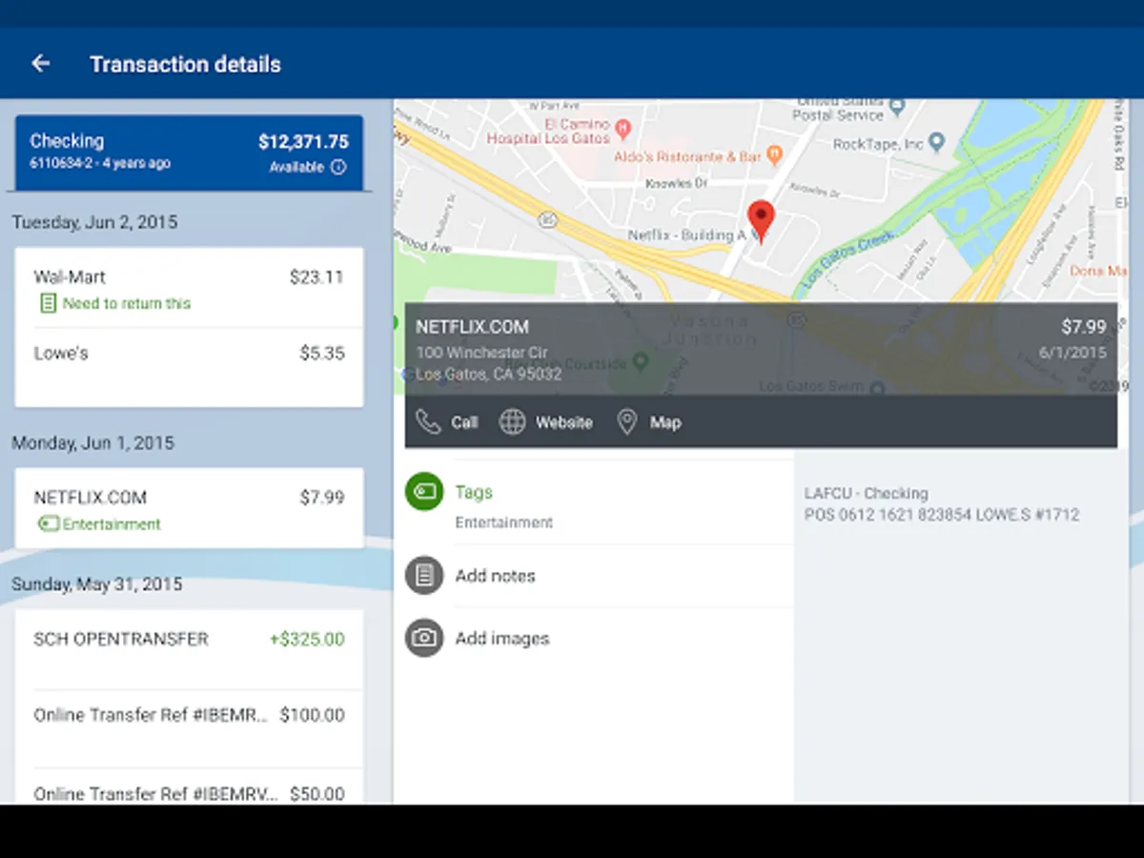The image size is (1144, 858).
Task: Tap the globe Website icon
Action: [513, 421]
